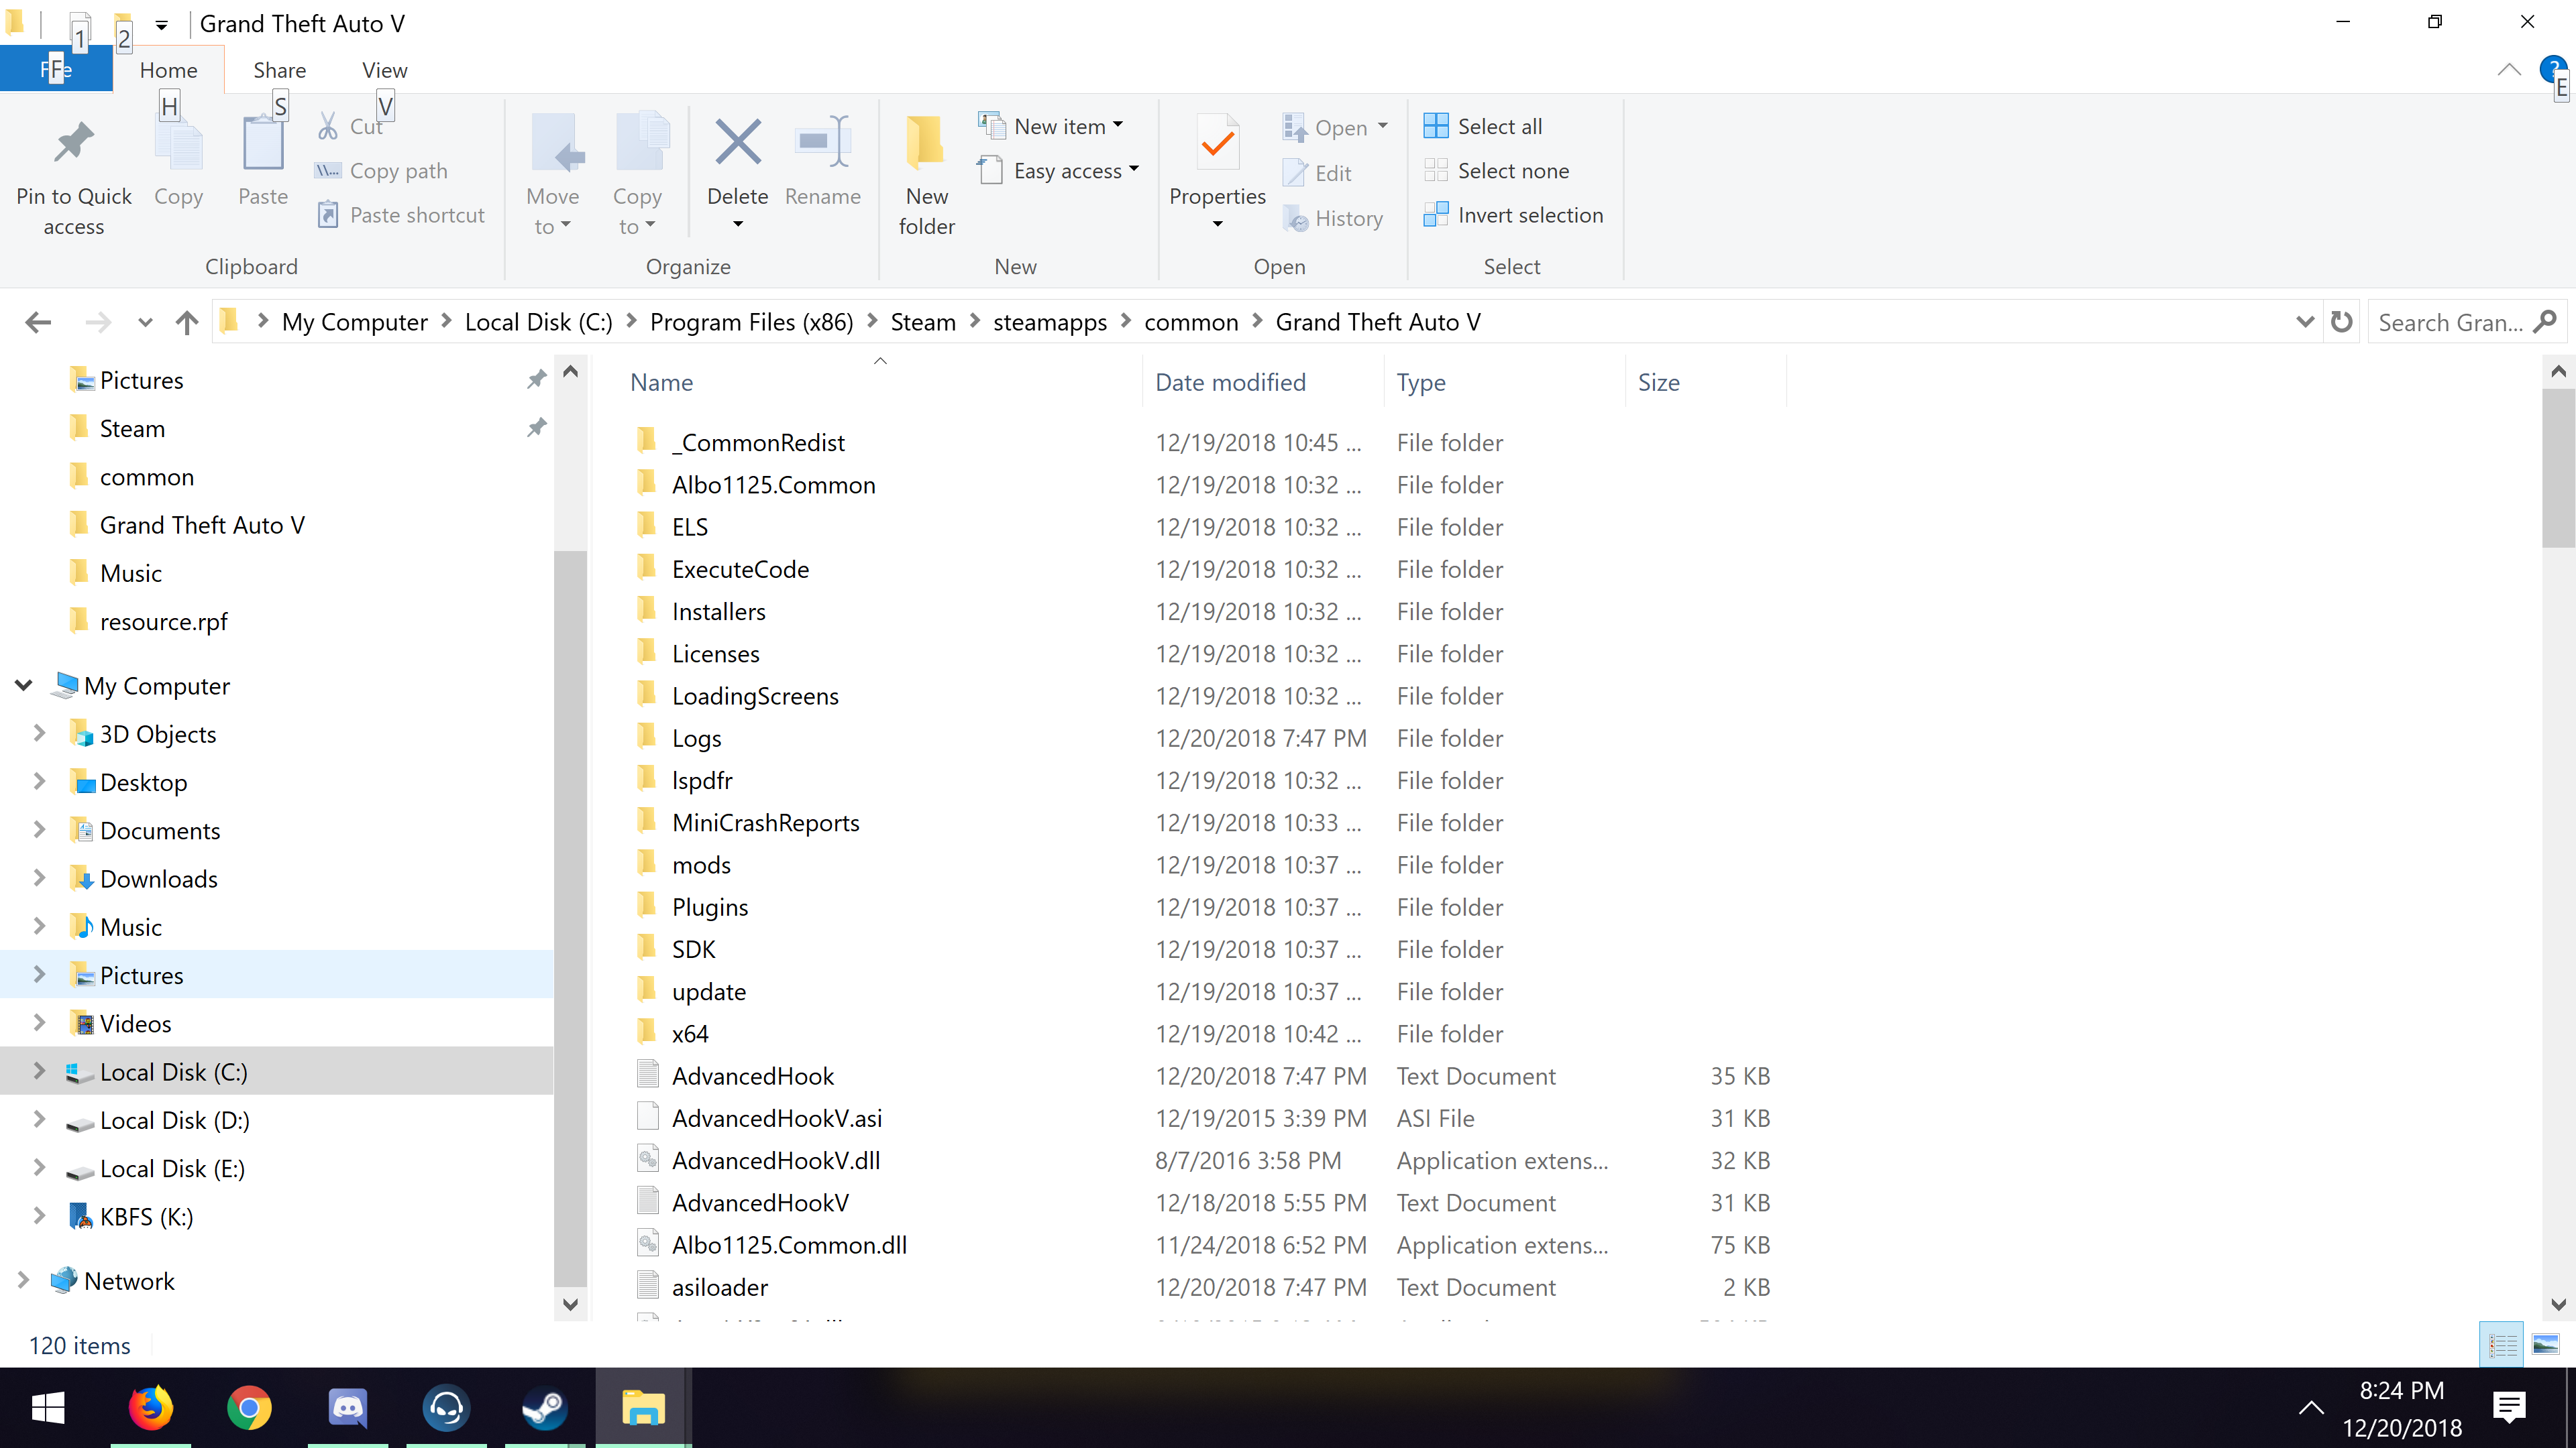Expand Local Disk (D:) tree node

(39, 1120)
